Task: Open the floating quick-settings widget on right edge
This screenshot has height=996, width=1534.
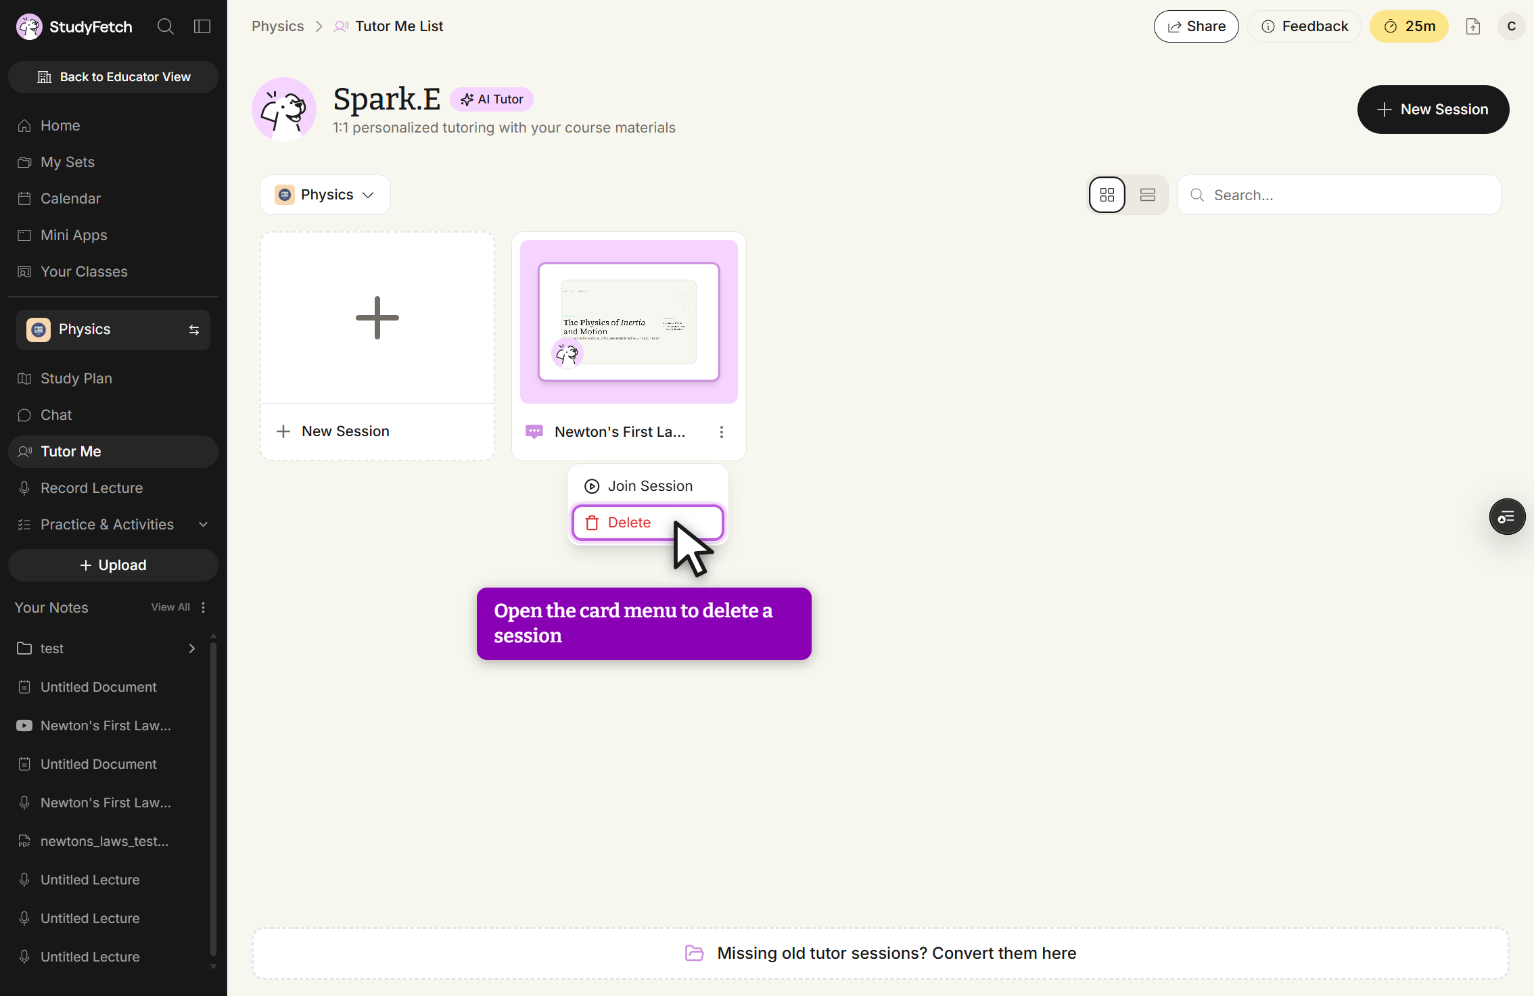Action: tap(1507, 517)
